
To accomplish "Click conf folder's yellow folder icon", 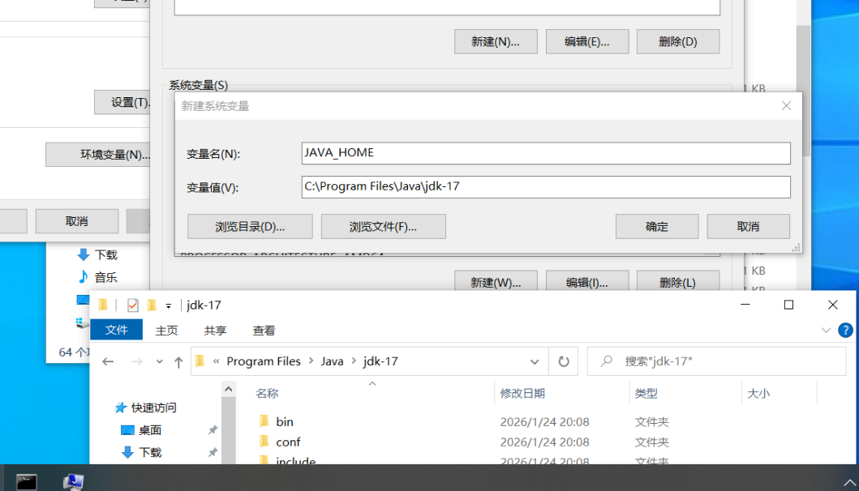I will click(x=264, y=442).
